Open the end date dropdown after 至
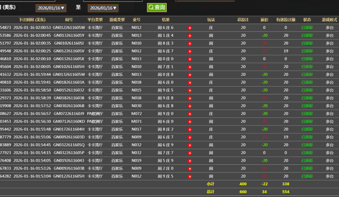Viewport: 339px width, 197px height. (103, 8)
